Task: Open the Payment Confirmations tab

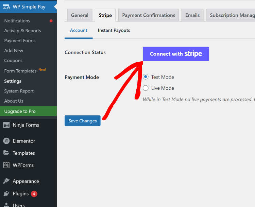Action: point(149,15)
